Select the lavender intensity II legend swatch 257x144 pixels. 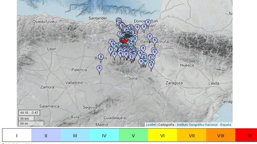pos(46,135)
